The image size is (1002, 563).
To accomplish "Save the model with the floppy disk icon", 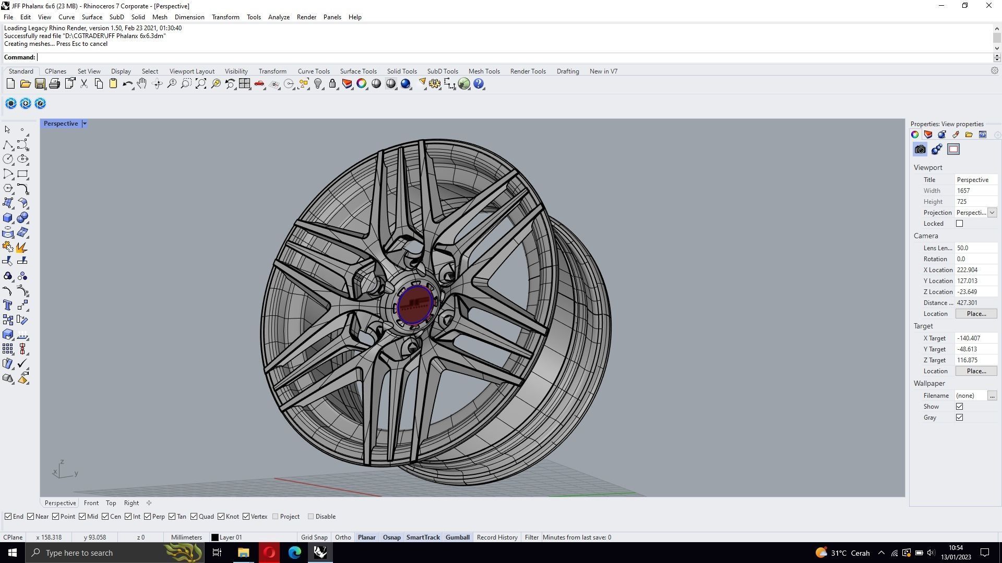I will [x=40, y=83].
